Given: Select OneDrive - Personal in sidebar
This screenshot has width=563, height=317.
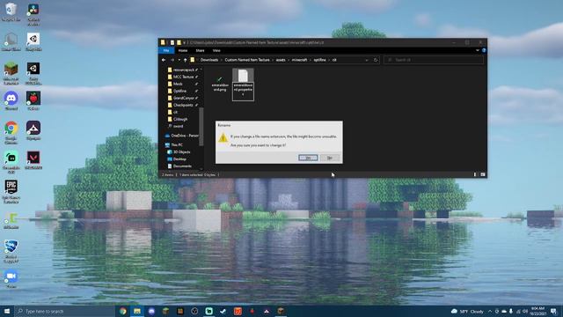Looking at the screenshot, I should [x=182, y=136].
